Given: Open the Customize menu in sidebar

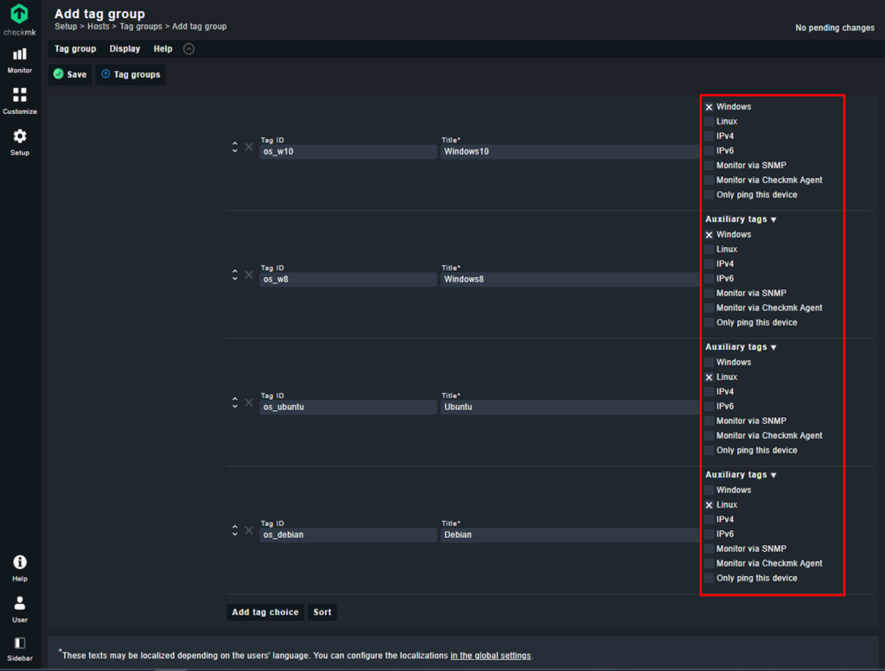Looking at the screenshot, I should click(20, 101).
